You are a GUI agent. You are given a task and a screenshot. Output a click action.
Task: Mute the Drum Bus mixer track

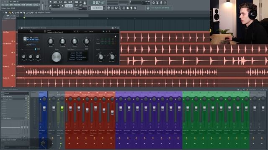pos(67,99)
